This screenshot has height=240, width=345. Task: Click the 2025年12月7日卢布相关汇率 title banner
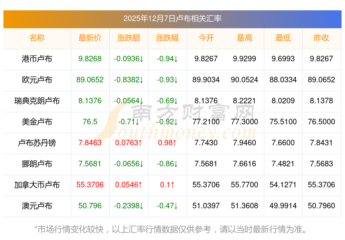click(172, 19)
